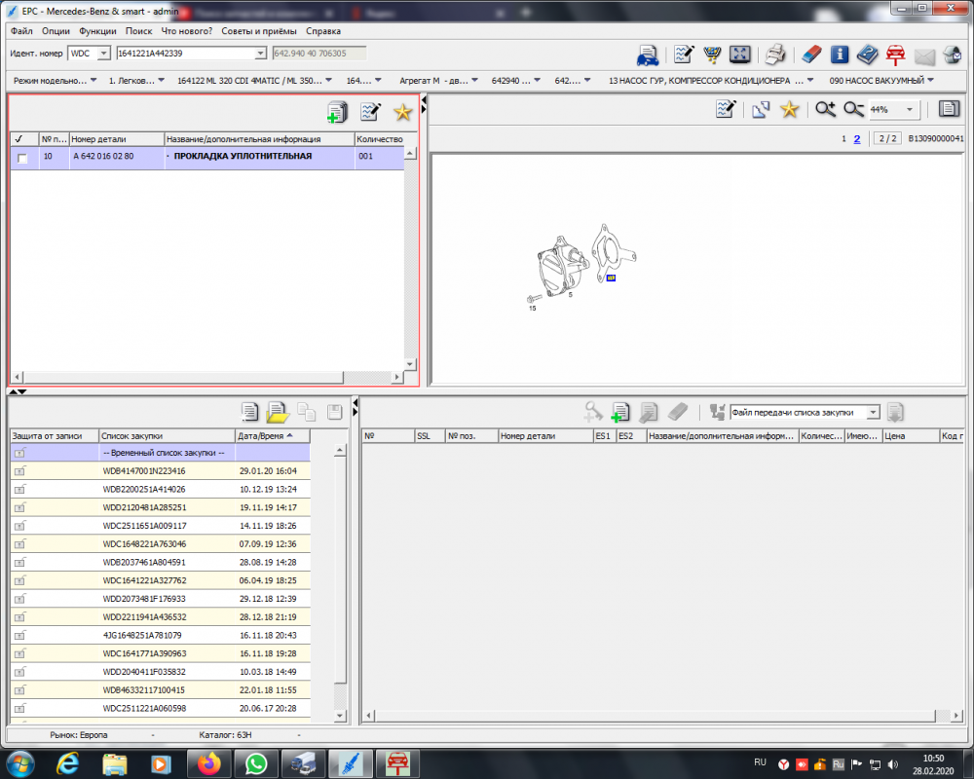
Task: Check the box for part A 642 016 02 80
Action: [x=23, y=158]
